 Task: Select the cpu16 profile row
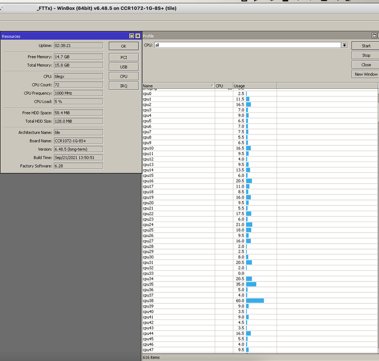click(260, 181)
